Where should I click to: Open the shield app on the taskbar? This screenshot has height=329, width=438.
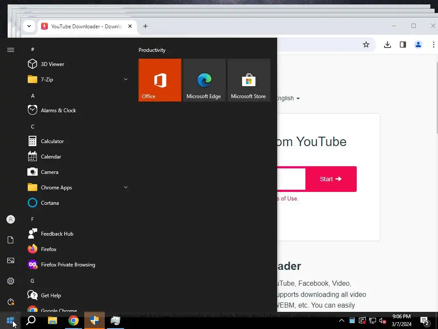pos(95,320)
